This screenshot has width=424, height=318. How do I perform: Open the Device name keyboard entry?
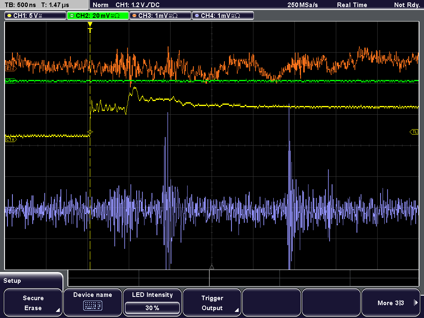coord(92,303)
